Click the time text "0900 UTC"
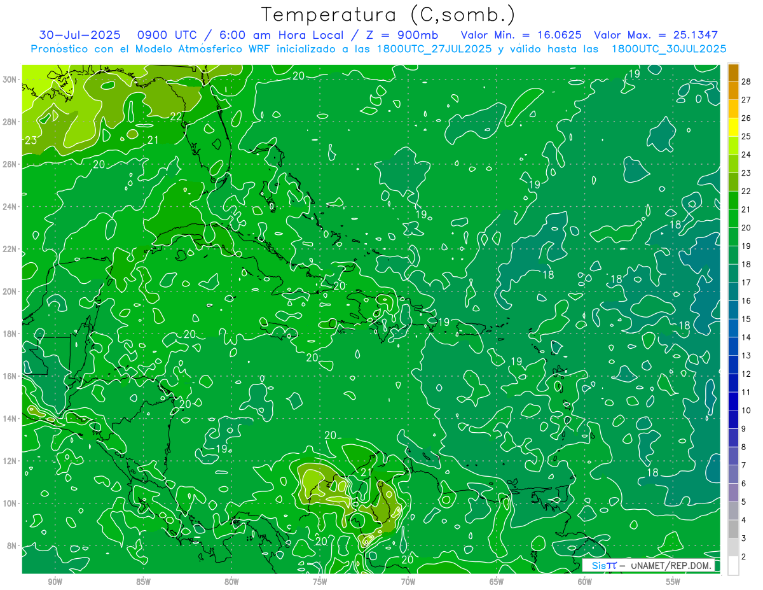This screenshot has width=763, height=590. (x=168, y=35)
